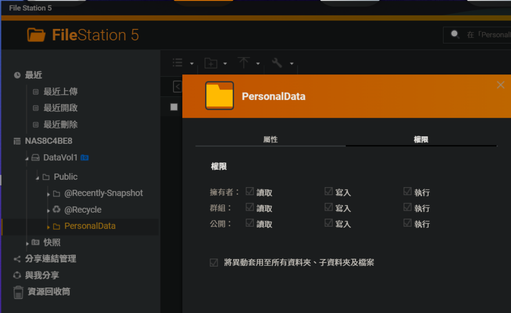Close the PersonalData properties dialog
Screen dimensions: 511x313
(501, 85)
